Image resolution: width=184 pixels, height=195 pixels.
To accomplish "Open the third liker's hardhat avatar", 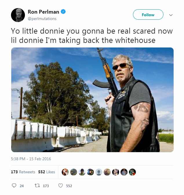I will (x=82, y=172).
